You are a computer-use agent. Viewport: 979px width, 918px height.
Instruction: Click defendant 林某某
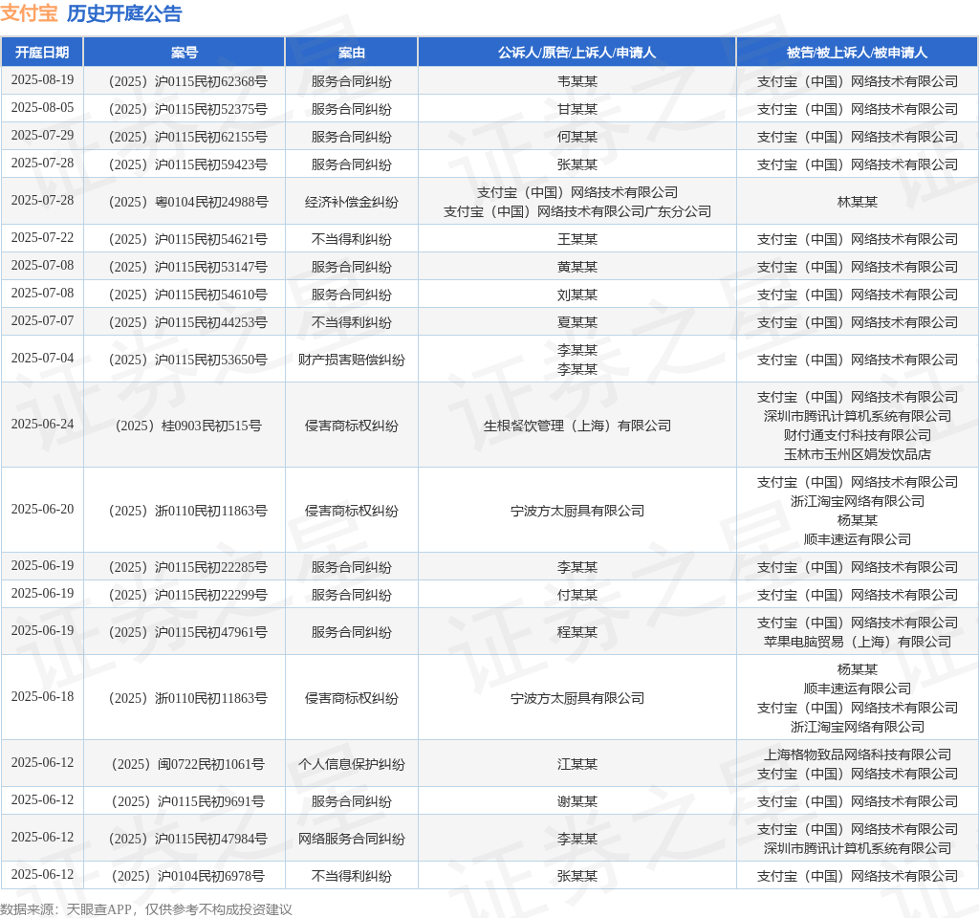[857, 202]
